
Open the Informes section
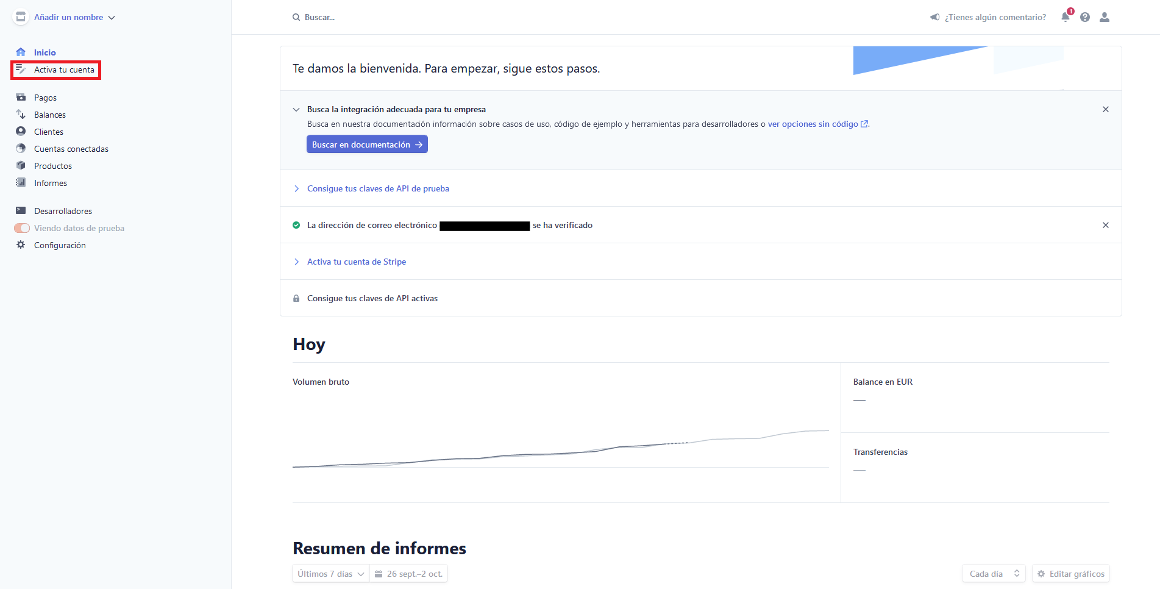51,183
